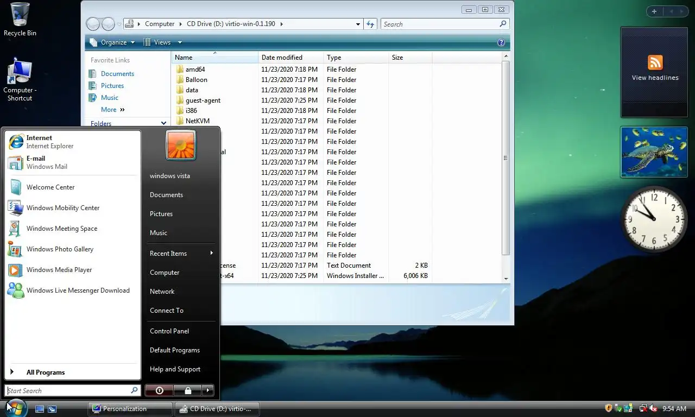Open Recycle Bin on desktop
This screenshot has width=695, height=417.
click(x=20, y=20)
